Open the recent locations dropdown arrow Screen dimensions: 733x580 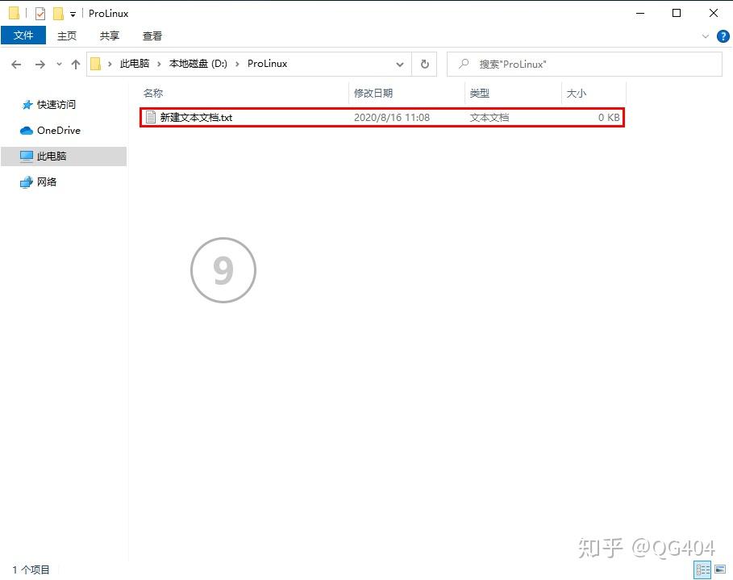[x=59, y=65]
